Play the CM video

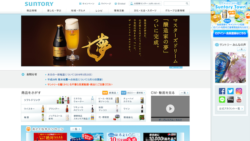pos(170,108)
